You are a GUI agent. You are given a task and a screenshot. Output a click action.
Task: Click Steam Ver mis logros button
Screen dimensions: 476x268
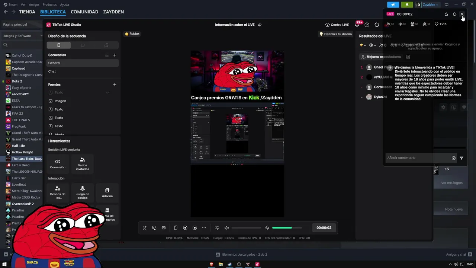452,183
